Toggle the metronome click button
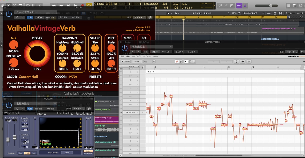 click(245, 5)
